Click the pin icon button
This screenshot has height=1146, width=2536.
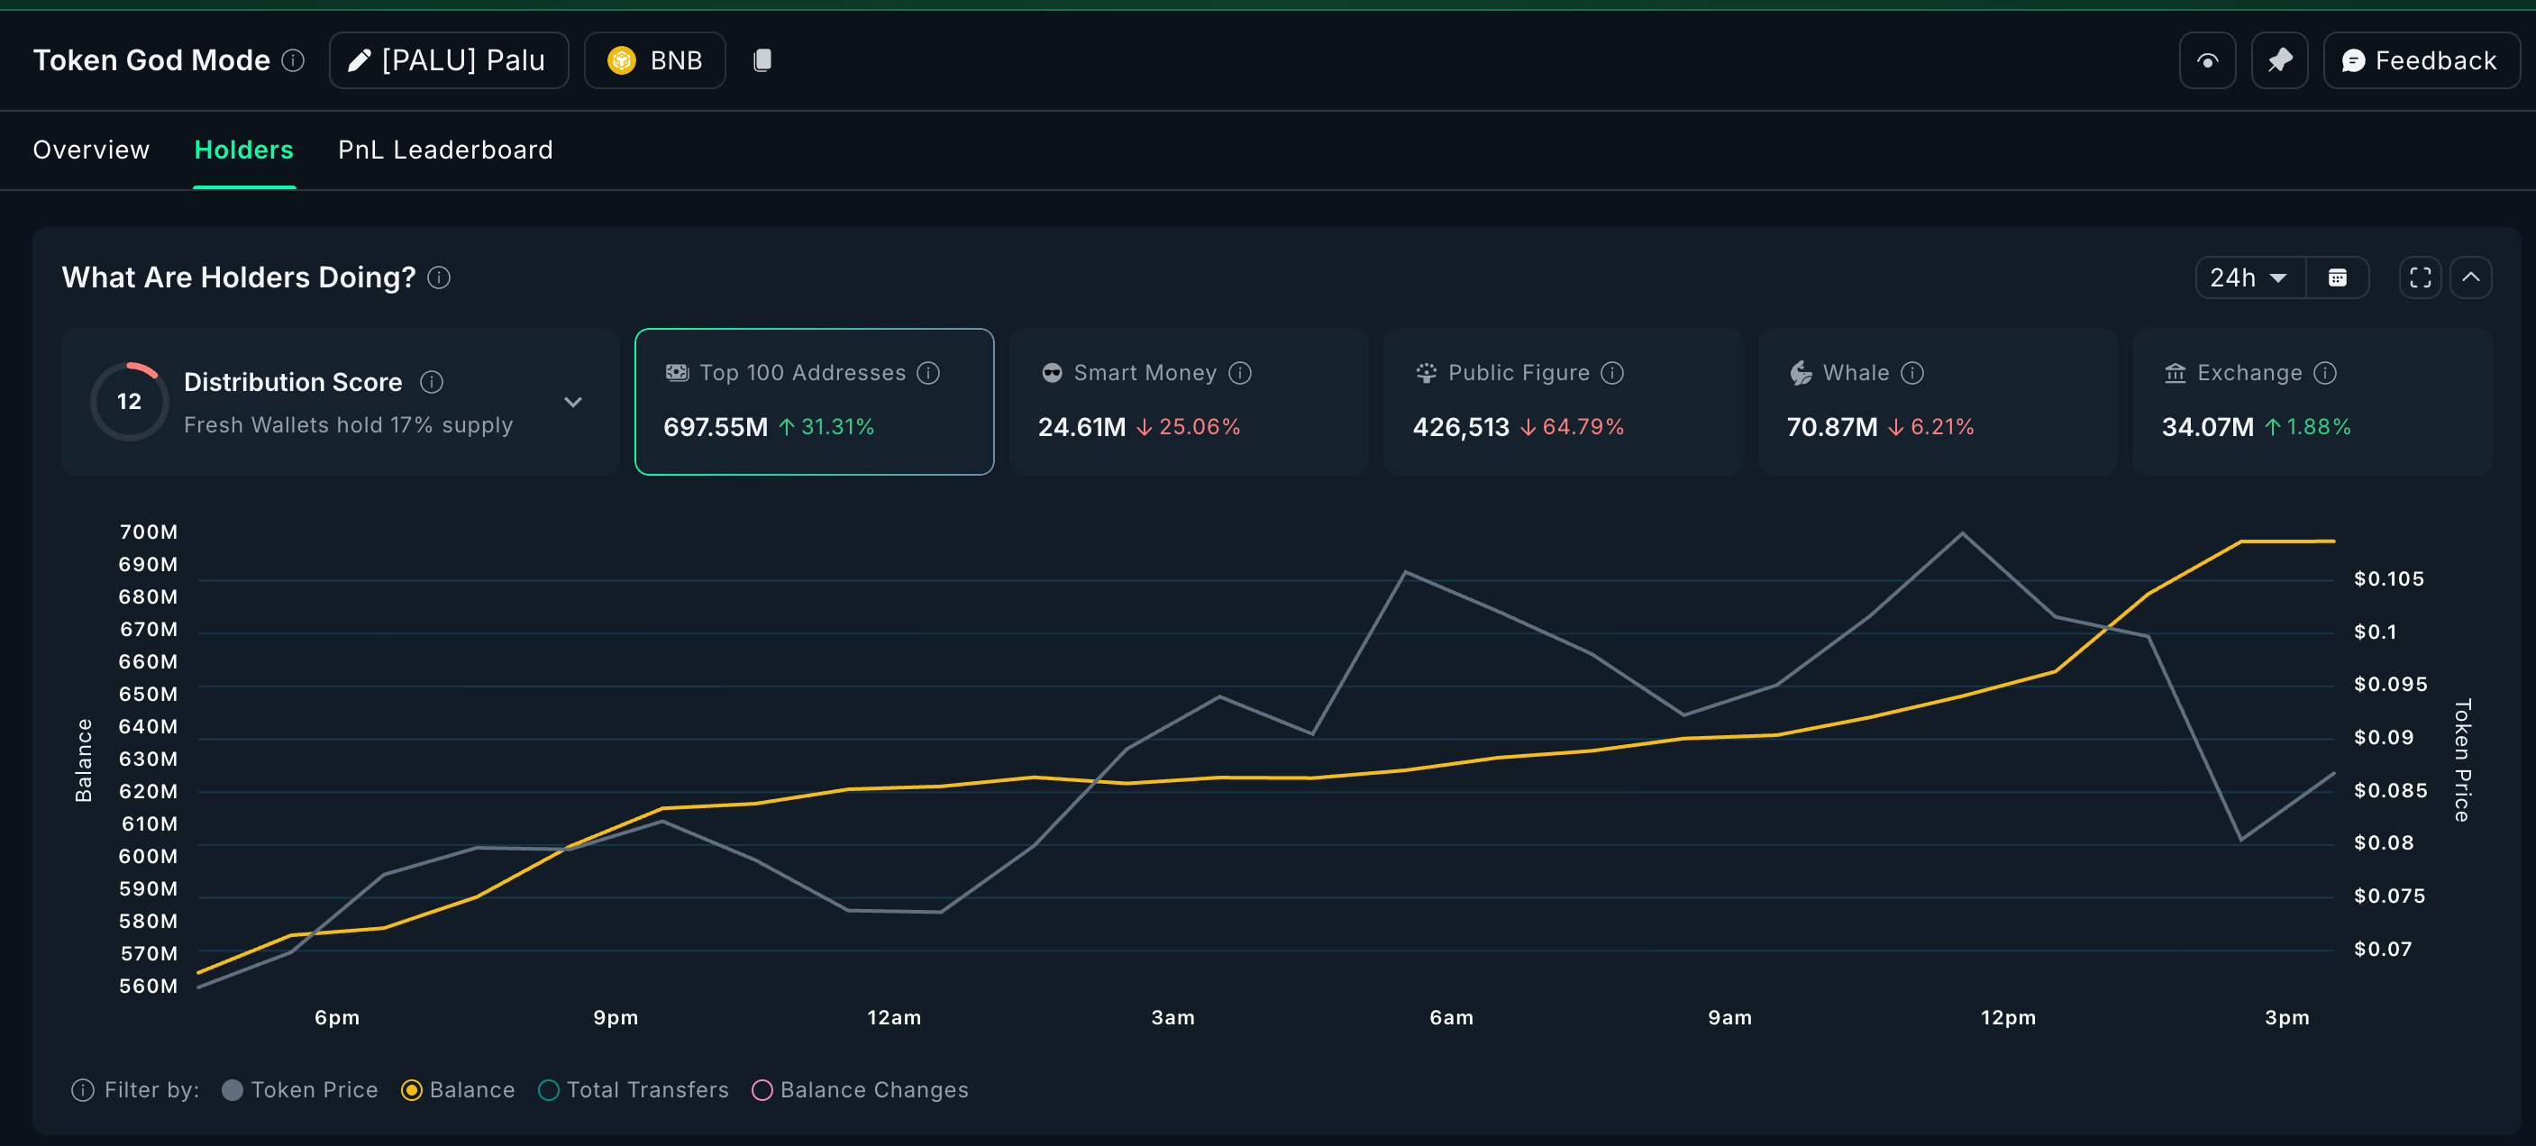pyautogui.click(x=2279, y=60)
